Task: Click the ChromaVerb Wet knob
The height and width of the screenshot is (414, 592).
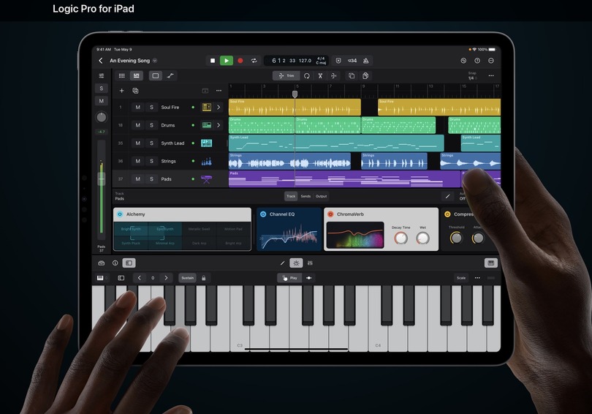Action: click(422, 238)
